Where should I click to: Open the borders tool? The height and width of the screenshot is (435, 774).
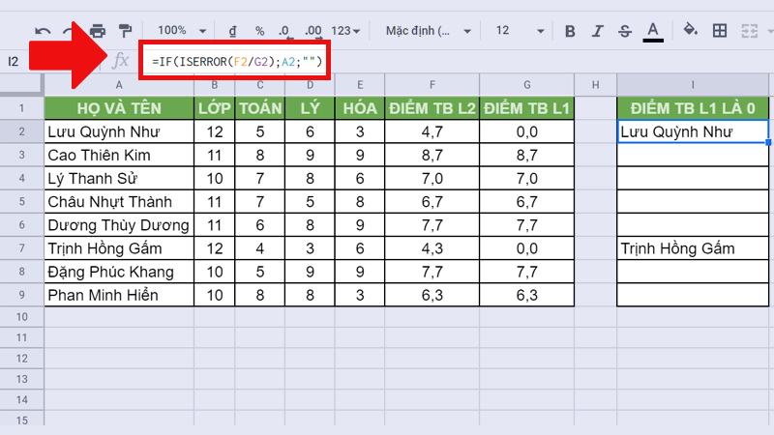(x=721, y=30)
